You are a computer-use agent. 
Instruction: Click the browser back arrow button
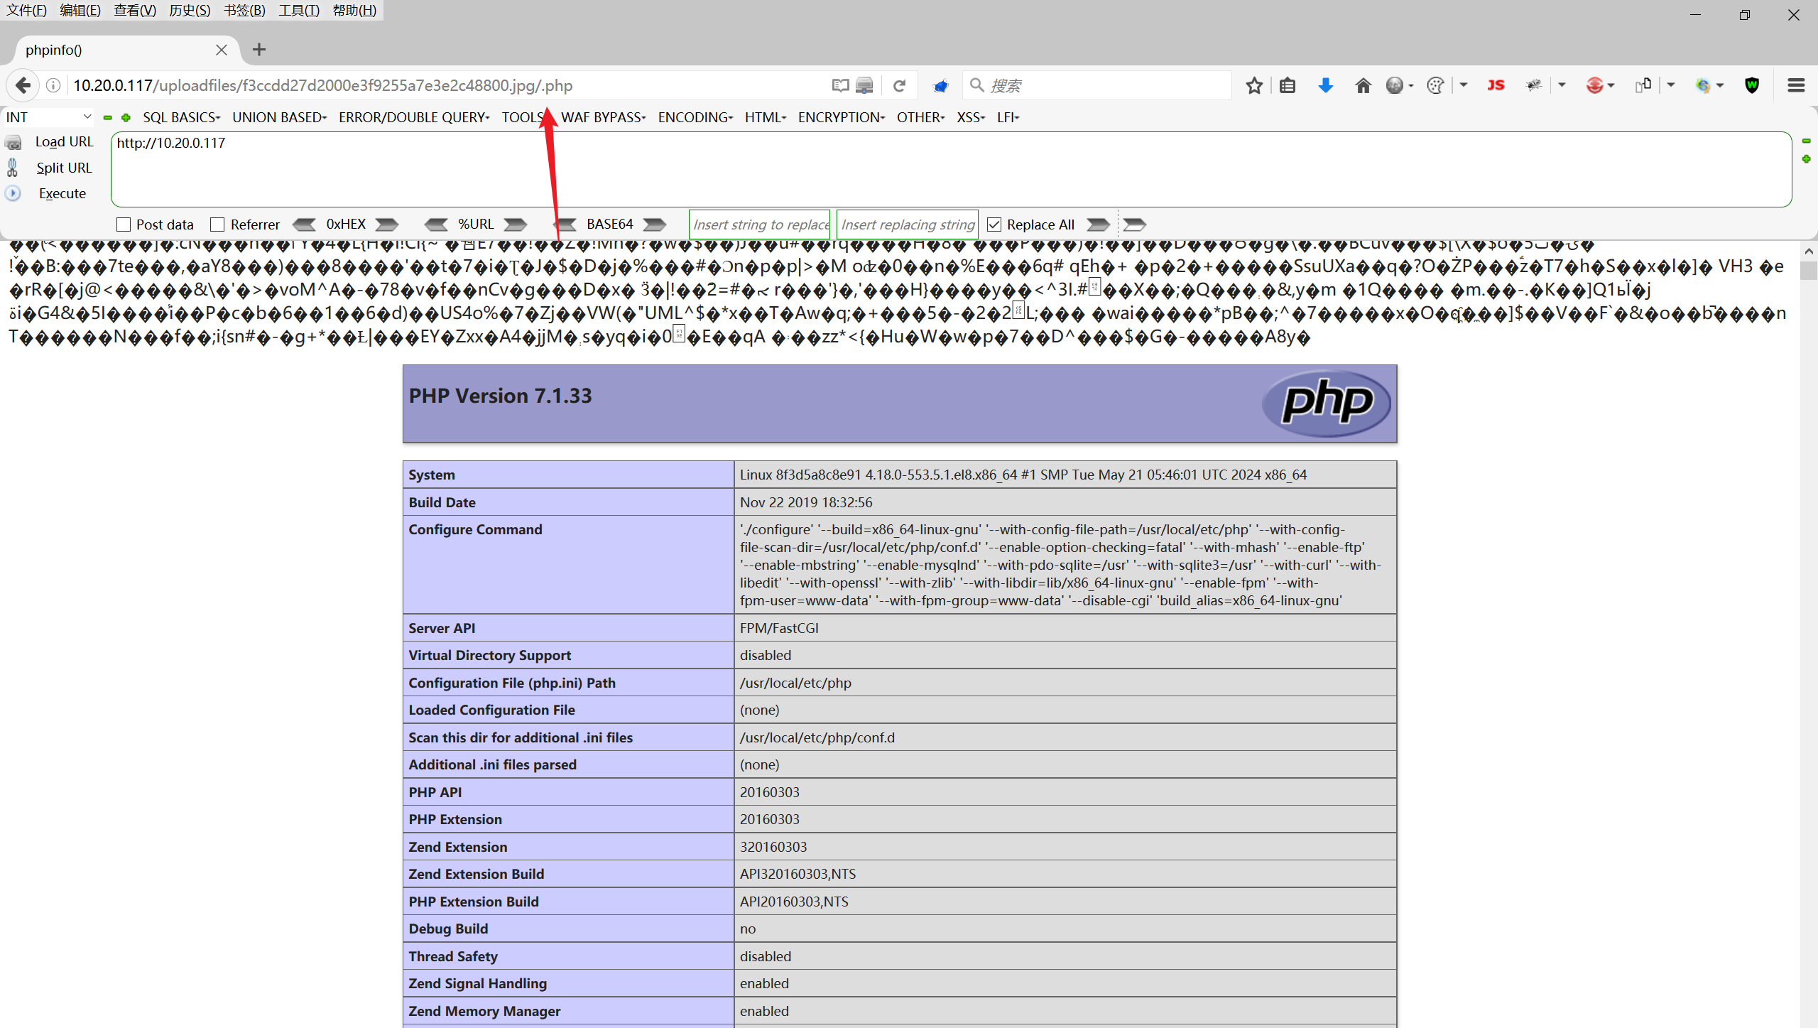pyautogui.click(x=23, y=85)
